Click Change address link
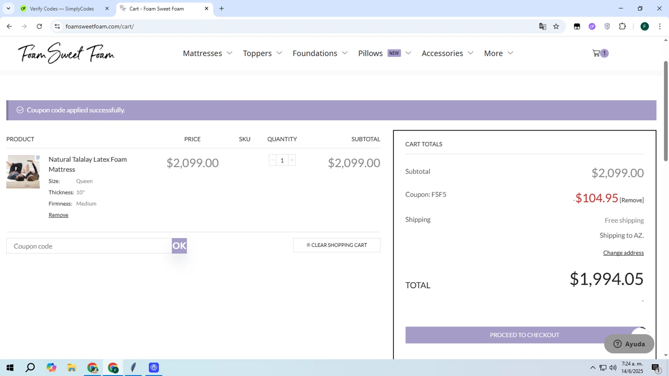Image resolution: width=669 pixels, height=376 pixels. pyautogui.click(x=624, y=253)
